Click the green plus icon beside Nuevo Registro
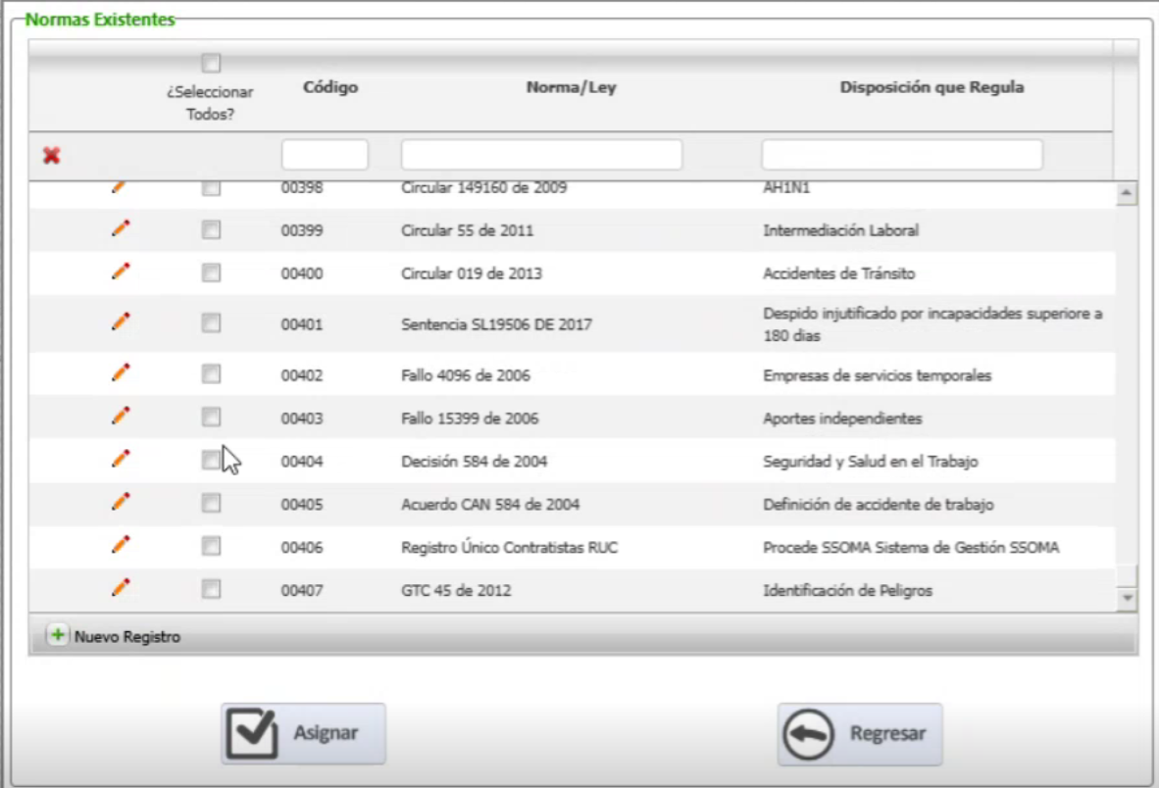Screen dimensions: 1159x788 pyautogui.click(x=57, y=634)
